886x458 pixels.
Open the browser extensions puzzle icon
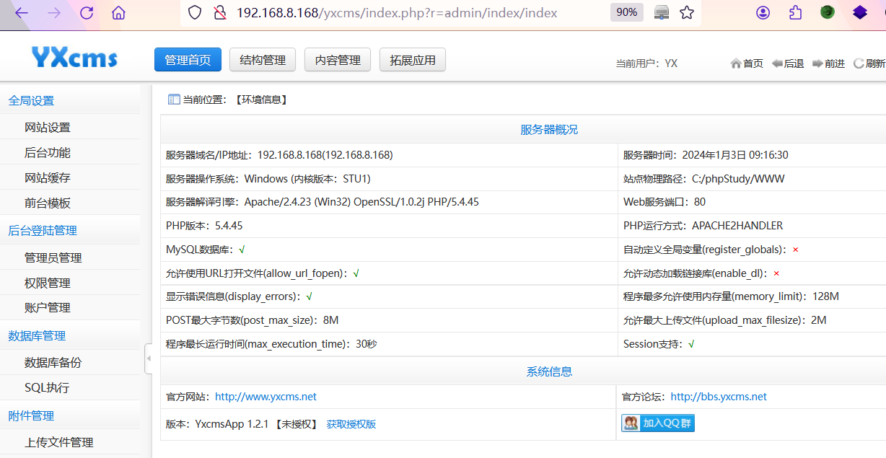(795, 13)
